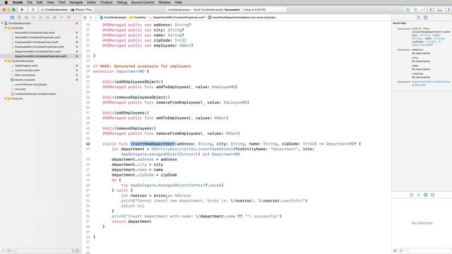Screen dimensions: 452x254
Task: Toggle the Navigator panel visibility
Action: [x=432, y=10]
